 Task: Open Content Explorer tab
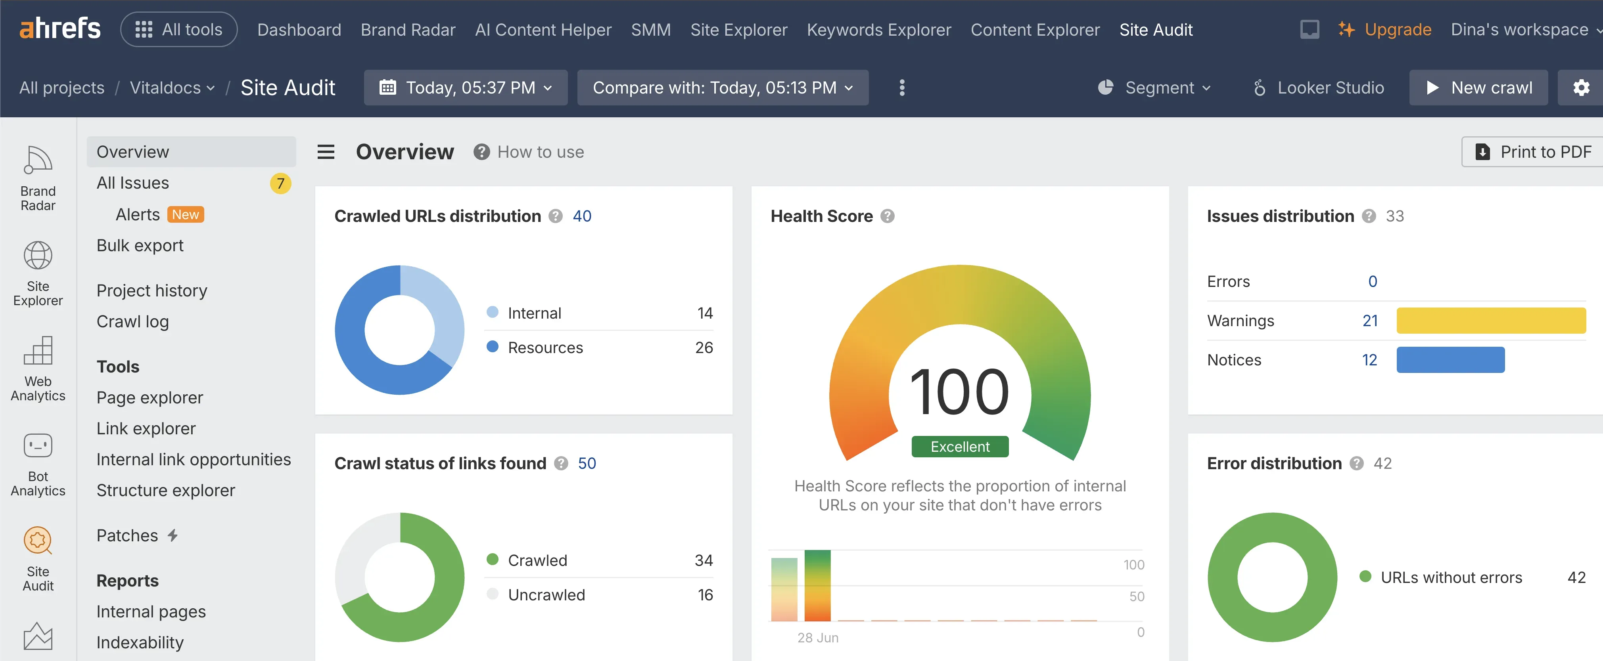(x=1035, y=29)
